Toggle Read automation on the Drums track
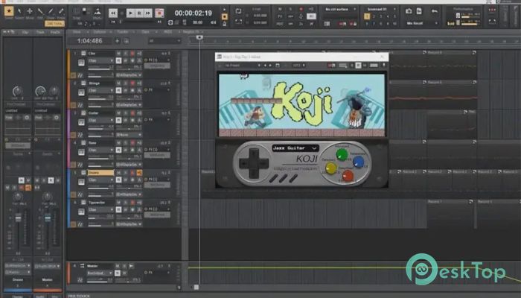This screenshot has height=298, width=521. (118, 180)
